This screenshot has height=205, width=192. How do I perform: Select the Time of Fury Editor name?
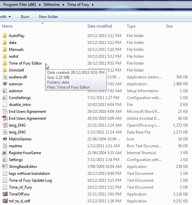coord(26,63)
